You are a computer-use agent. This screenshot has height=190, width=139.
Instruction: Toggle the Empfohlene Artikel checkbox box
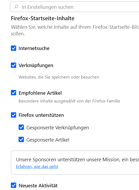click(14, 93)
